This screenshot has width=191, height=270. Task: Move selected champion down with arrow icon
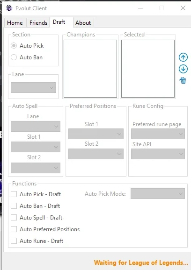[x=183, y=69]
